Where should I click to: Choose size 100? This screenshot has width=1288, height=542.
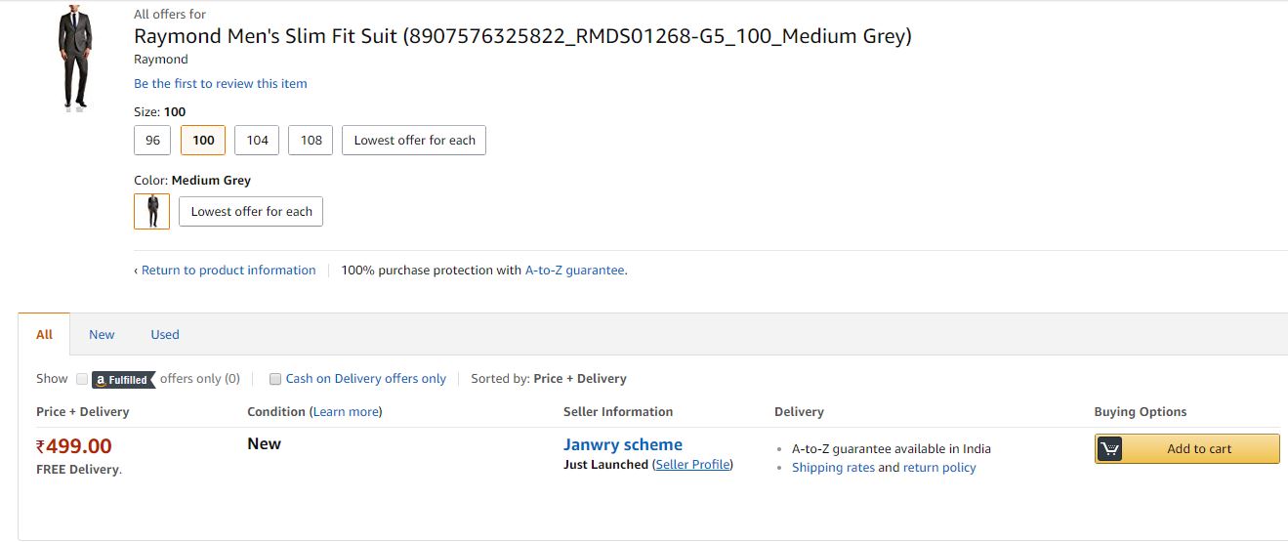203,141
